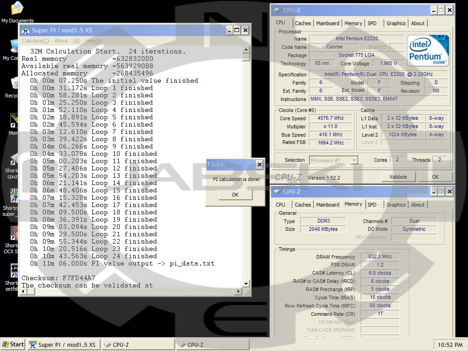Click the Super PI title bar icon
This screenshot has height=351, width=468.
click(x=26, y=30)
